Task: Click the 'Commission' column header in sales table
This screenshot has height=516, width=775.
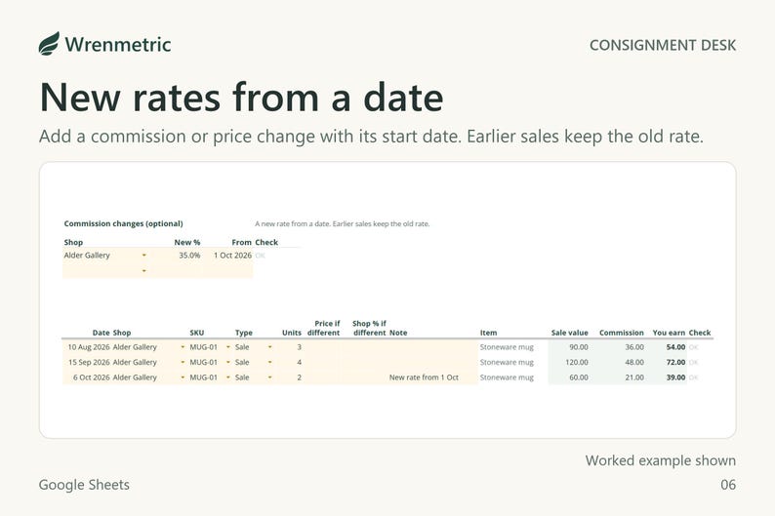Action: coord(622,333)
